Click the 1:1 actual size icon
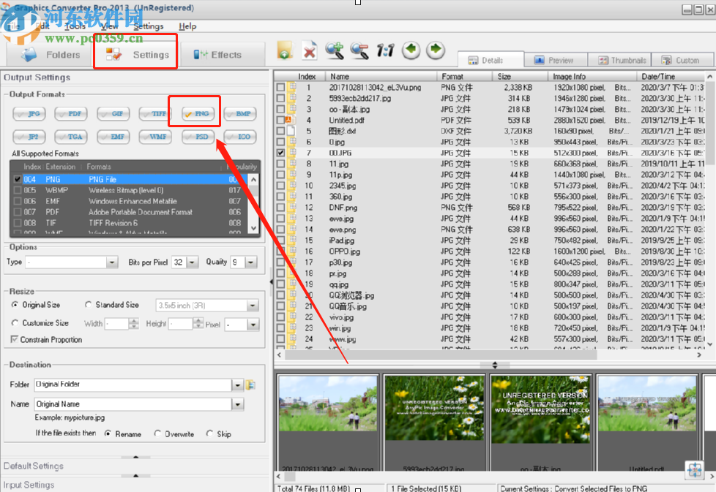 coord(386,50)
